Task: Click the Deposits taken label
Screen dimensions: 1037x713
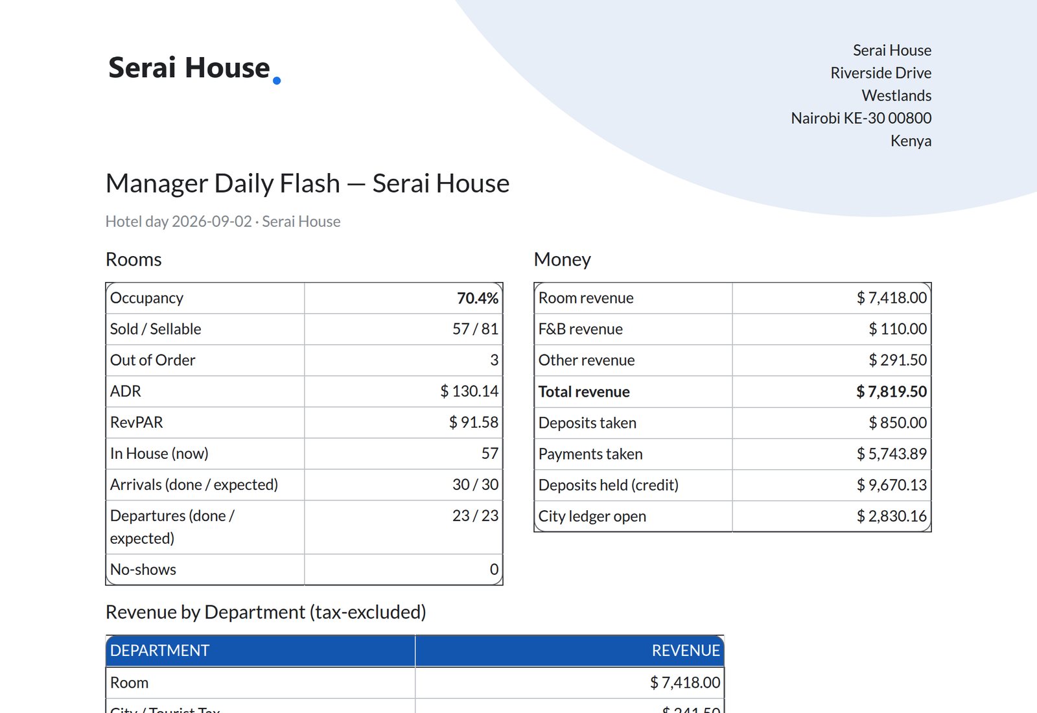Action: pos(587,423)
